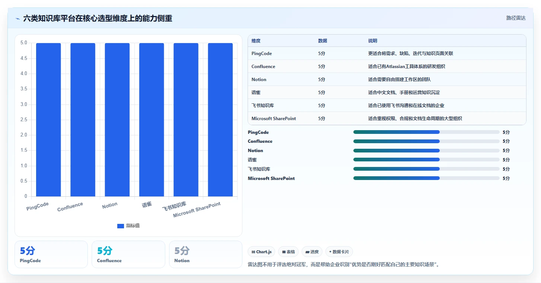Viewport: 541px width, 283px height.
Task: Click the icon beside the 六类知识库平台 title
Action: [x=17, y=19]
